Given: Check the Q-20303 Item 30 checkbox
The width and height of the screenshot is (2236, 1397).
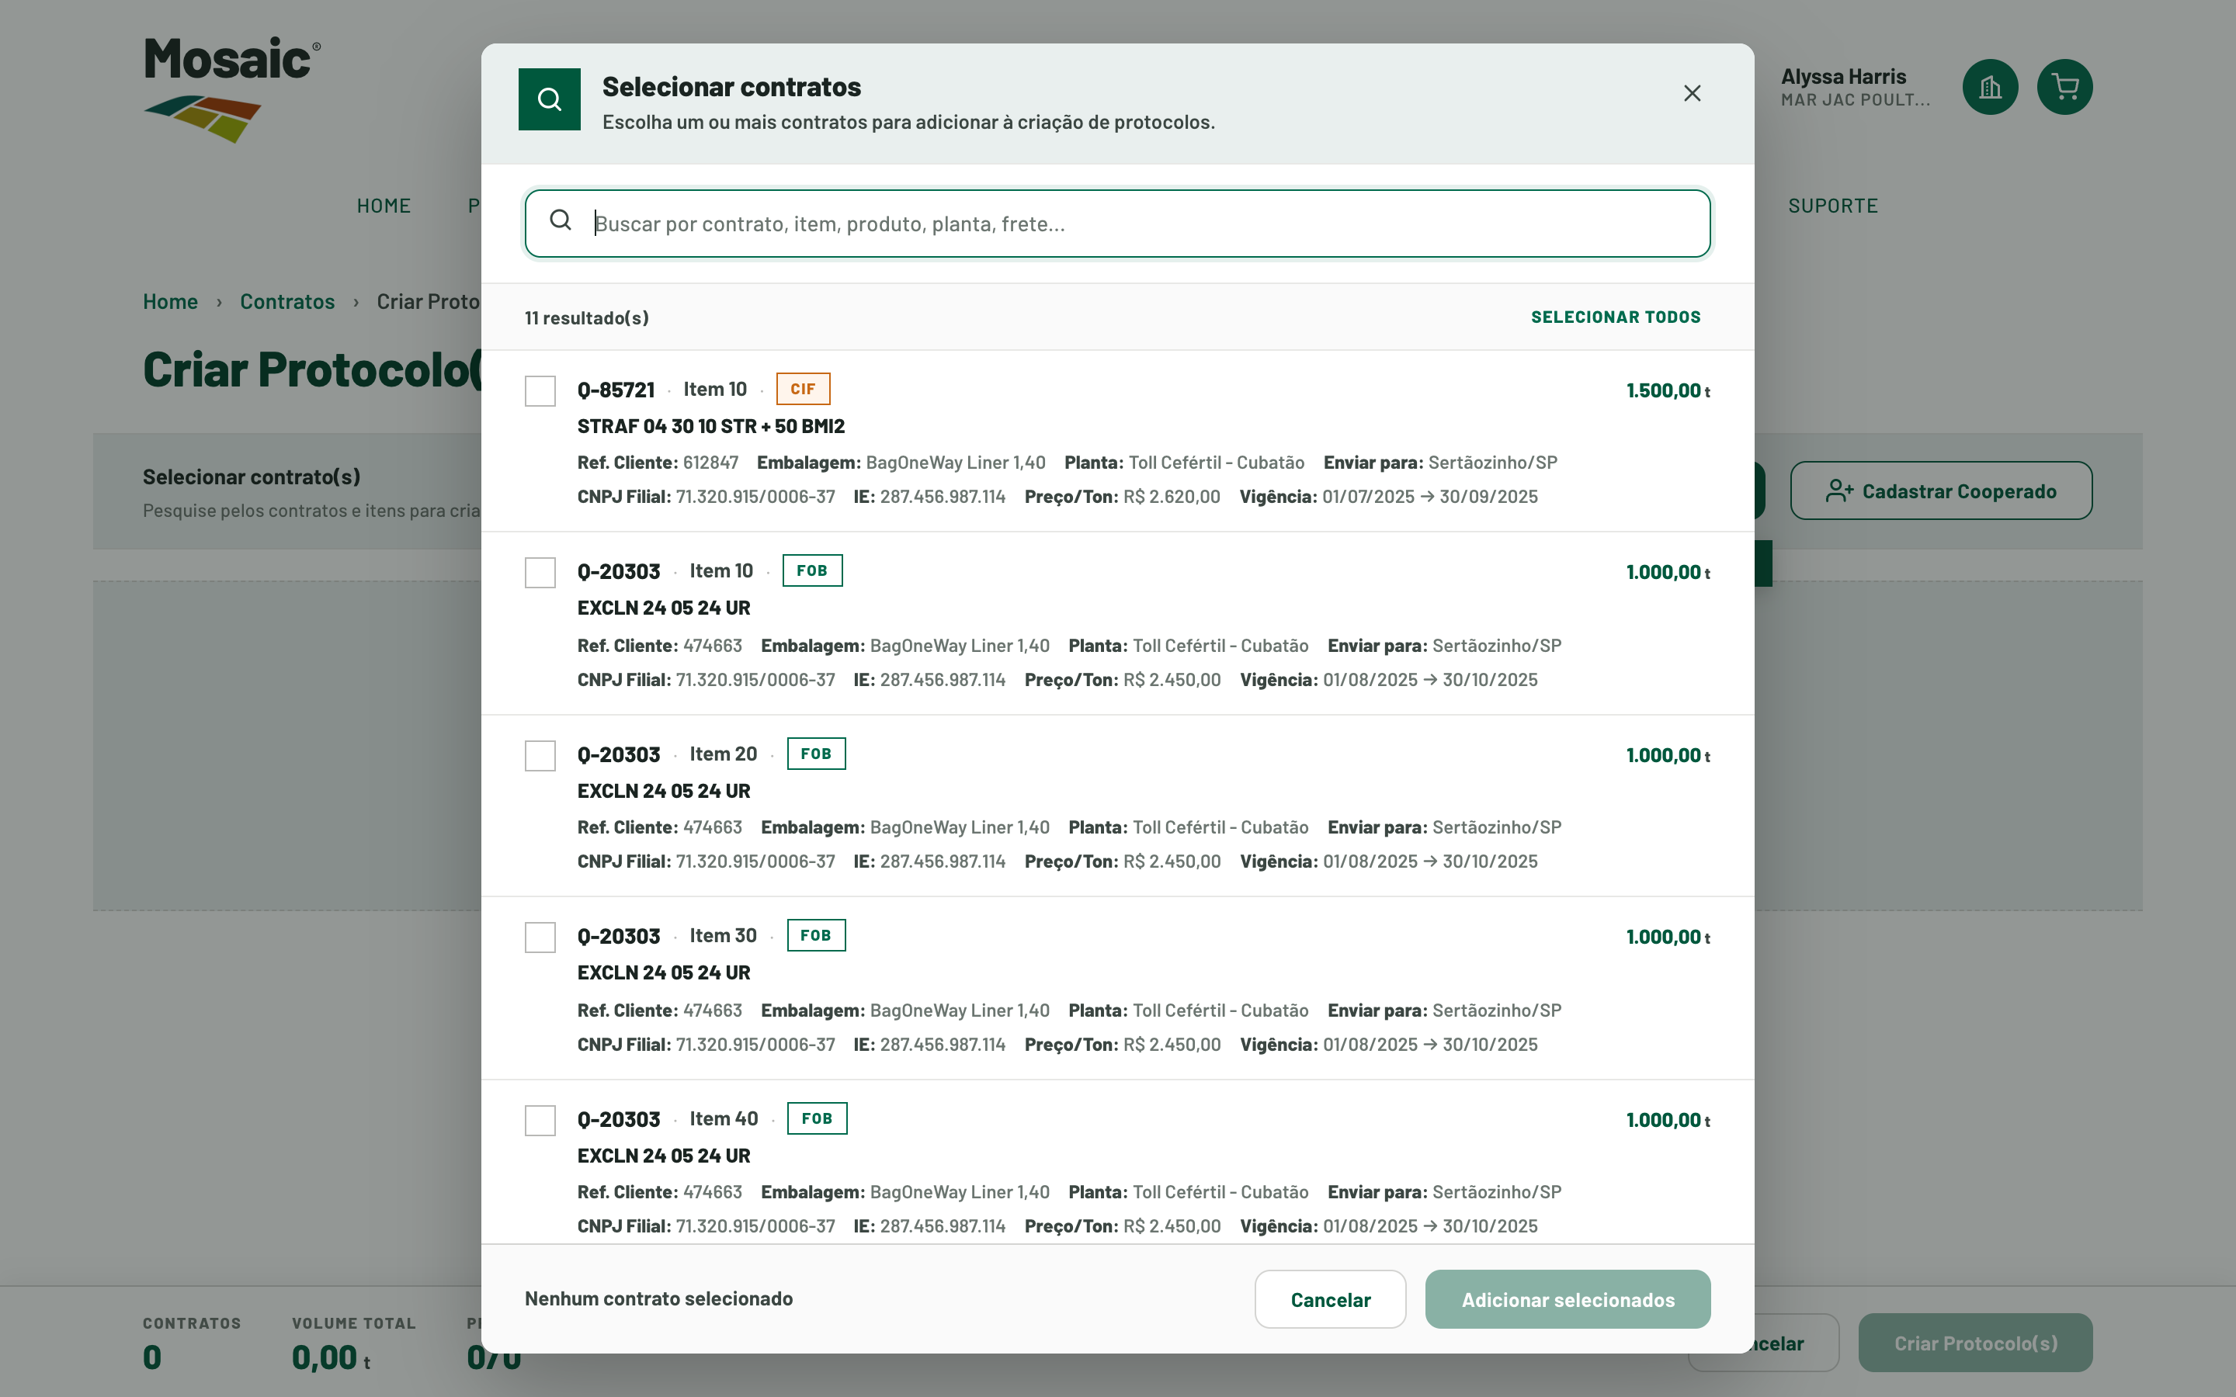Looking at the screenshot, I should 540,938.
